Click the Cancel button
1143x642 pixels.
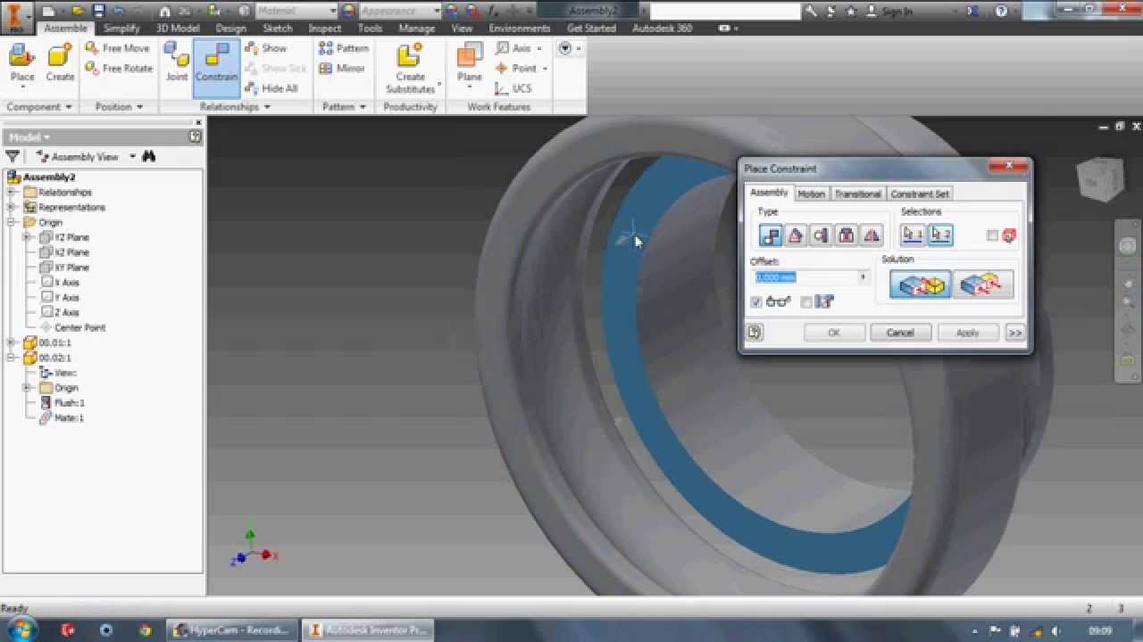click(900, 333)
